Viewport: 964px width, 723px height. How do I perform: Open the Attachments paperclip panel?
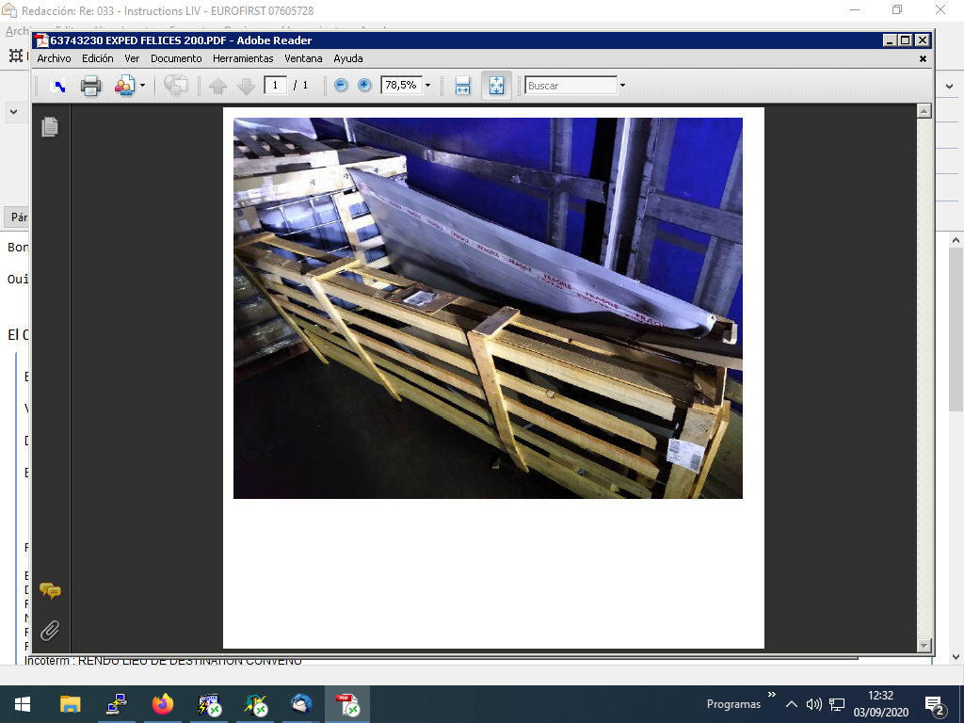(50, 630)
